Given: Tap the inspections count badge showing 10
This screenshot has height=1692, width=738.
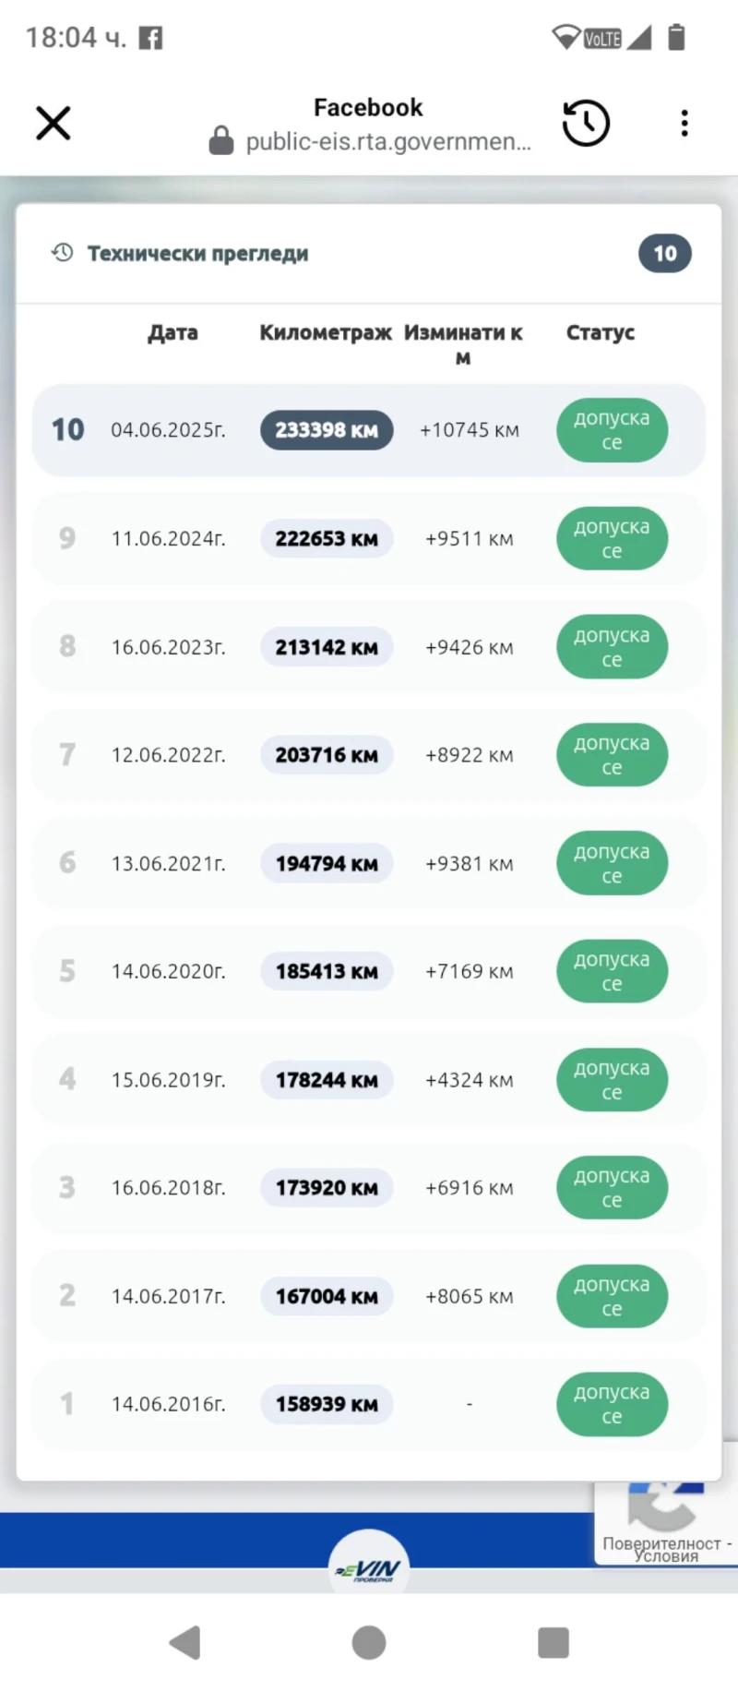Looking at the screenshot, I should [x=664, y=254].
